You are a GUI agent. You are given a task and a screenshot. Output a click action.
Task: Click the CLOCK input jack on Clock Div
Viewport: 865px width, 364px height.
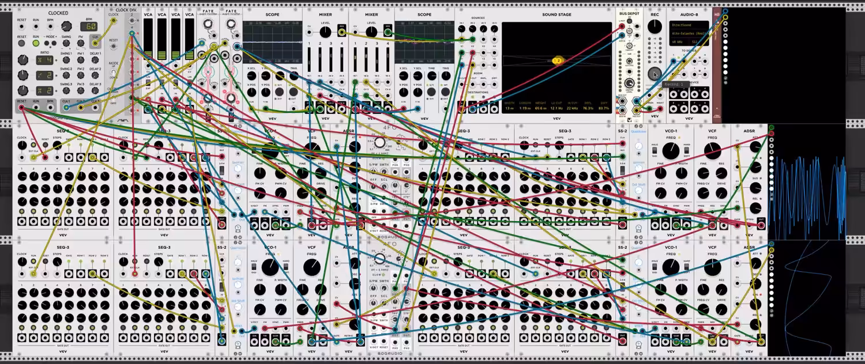tap(113, 21)
